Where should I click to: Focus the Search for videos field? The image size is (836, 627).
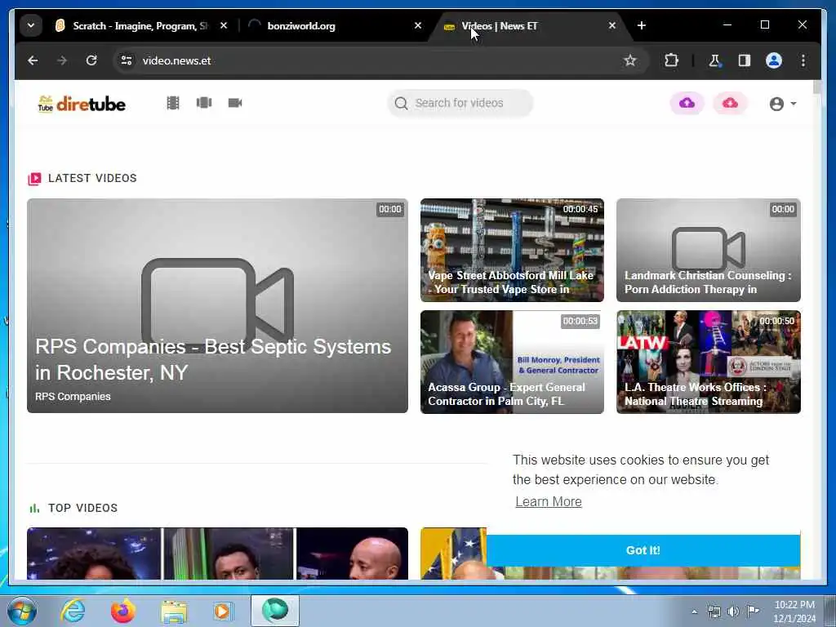click(460, 103)
